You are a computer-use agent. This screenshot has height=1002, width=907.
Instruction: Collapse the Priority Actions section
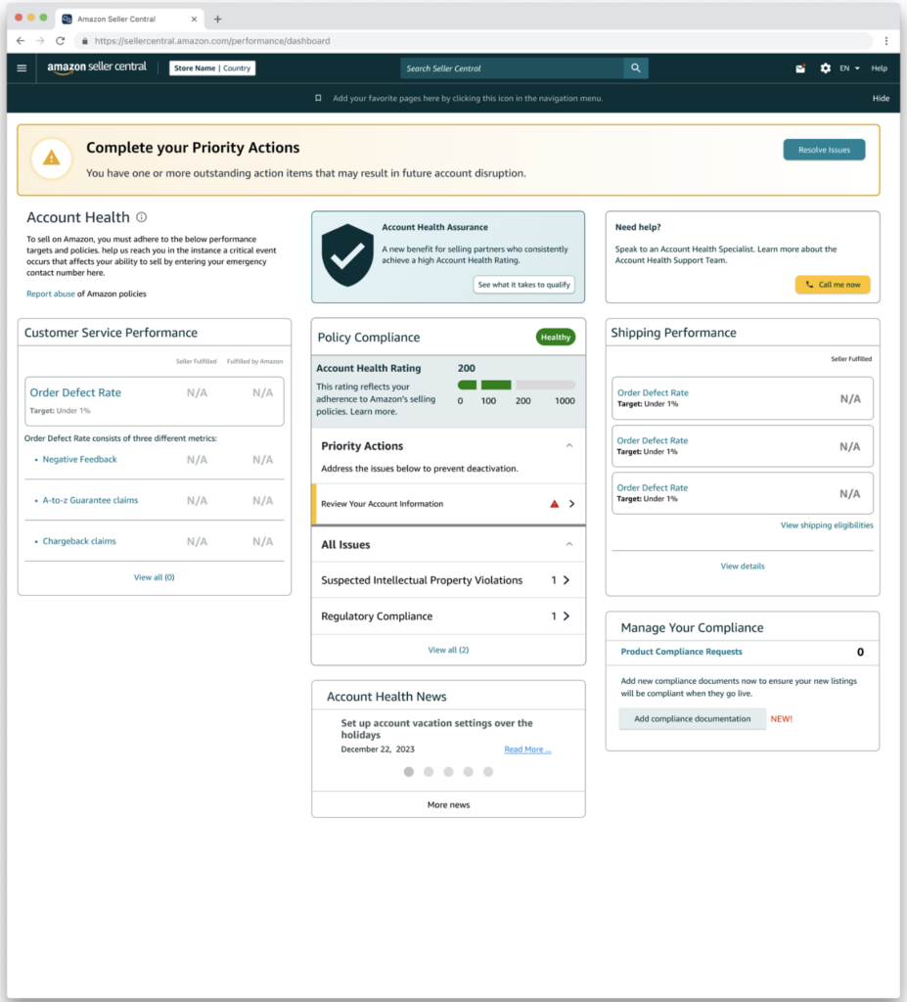coord(568,445)
